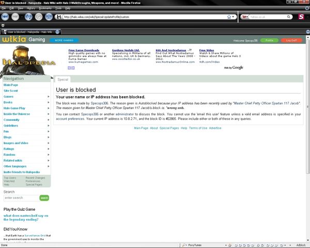Click the FoxyTunes search magnifier icon

[x=184, y=245]
